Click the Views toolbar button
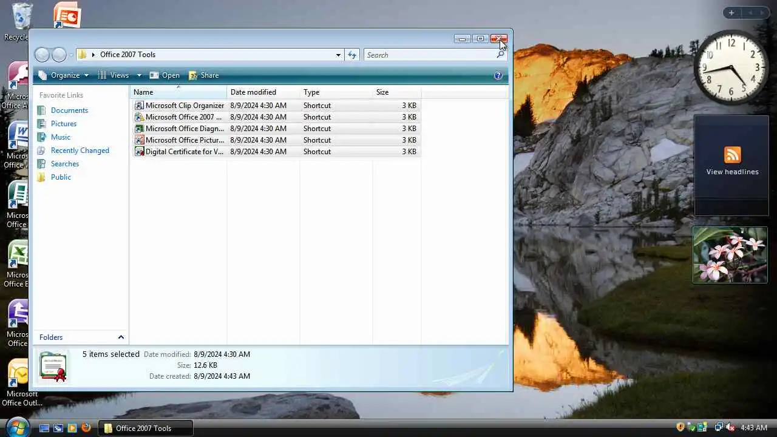 pos(114,75)
